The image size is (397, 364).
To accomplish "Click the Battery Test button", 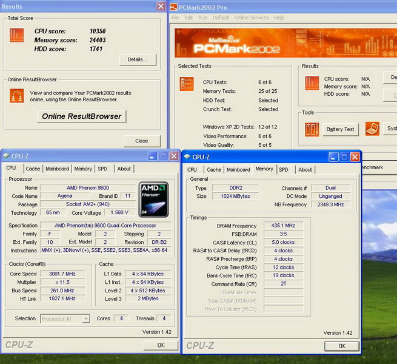I will [x=340, y=129].
